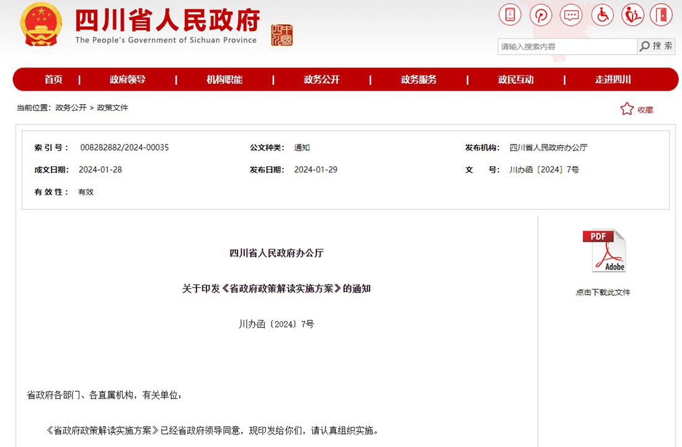Select 政务服务 from the navigation bar
682x447 pixels.
coord(418,79)
